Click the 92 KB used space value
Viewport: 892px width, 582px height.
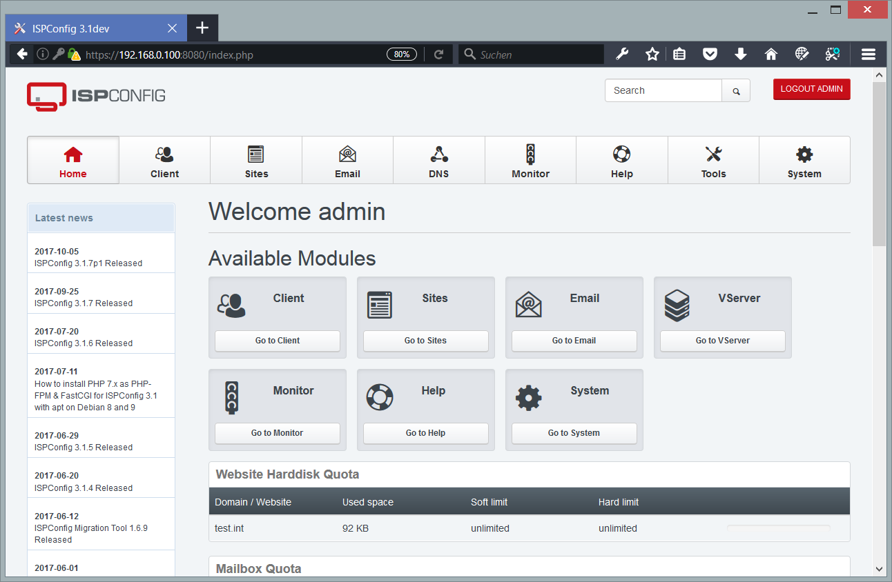[x=357, y=528]
